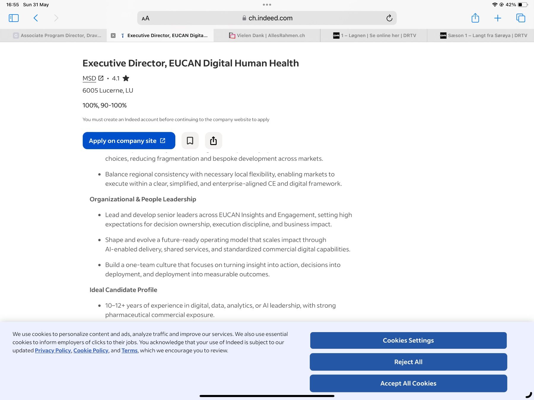Open Cookies Settings
The height and width of the screenshot is (400, 534).
[408, 340]
